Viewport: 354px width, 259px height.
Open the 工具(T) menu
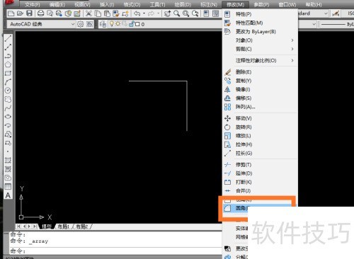pos(157,4)
